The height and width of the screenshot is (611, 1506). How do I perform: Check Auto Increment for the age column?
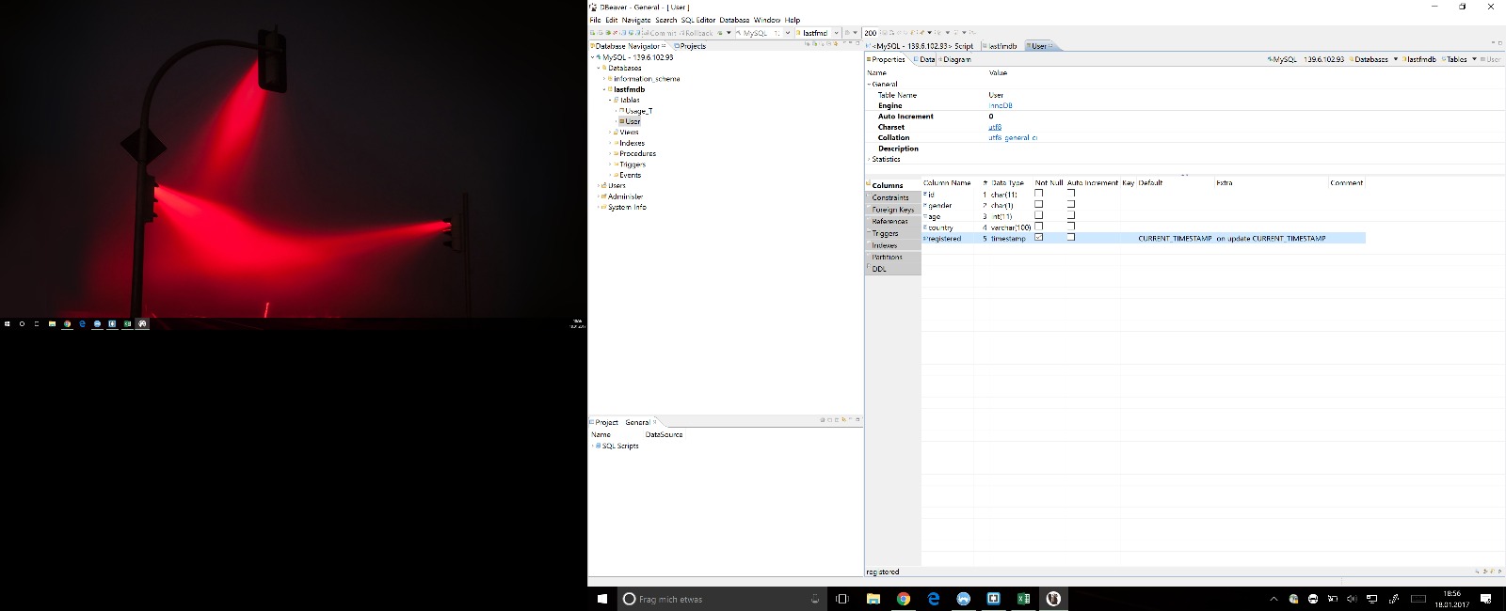click(1071, 215)
